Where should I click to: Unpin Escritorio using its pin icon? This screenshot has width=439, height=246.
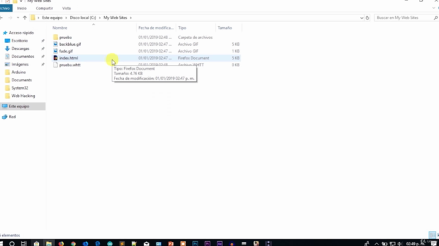point(43,41)
